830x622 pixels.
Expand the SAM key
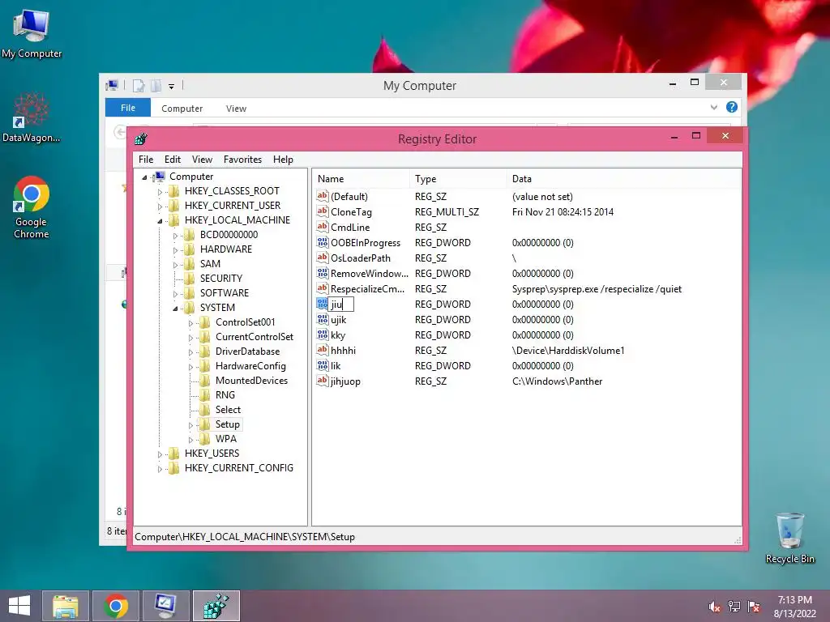(175, 265)
